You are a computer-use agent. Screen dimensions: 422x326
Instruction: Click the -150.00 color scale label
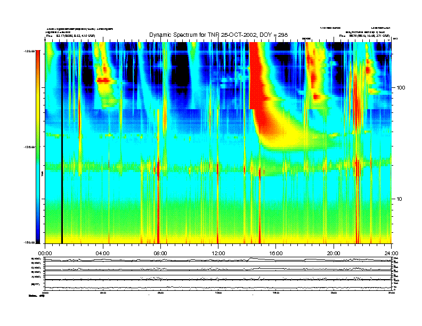pyautogui.click(x=29, y=242)
